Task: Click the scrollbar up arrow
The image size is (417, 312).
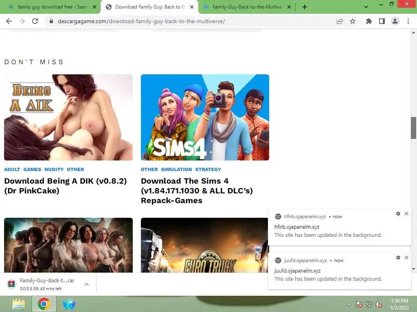Action: [413, 32]
